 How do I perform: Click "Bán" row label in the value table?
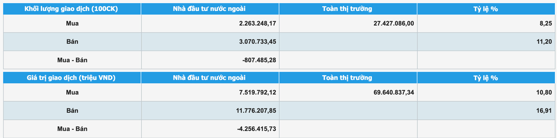coord(72,111)
